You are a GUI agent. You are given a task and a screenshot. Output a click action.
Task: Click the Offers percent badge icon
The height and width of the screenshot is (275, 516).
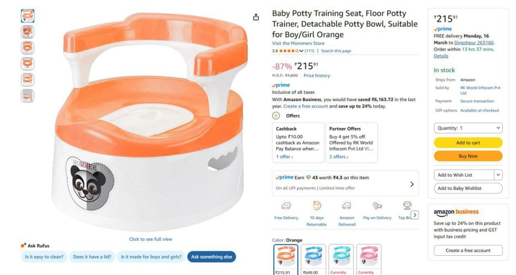[276, 116]
